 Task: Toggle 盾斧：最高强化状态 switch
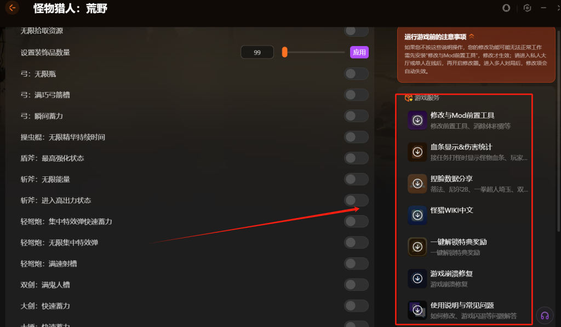click(356, 158)
